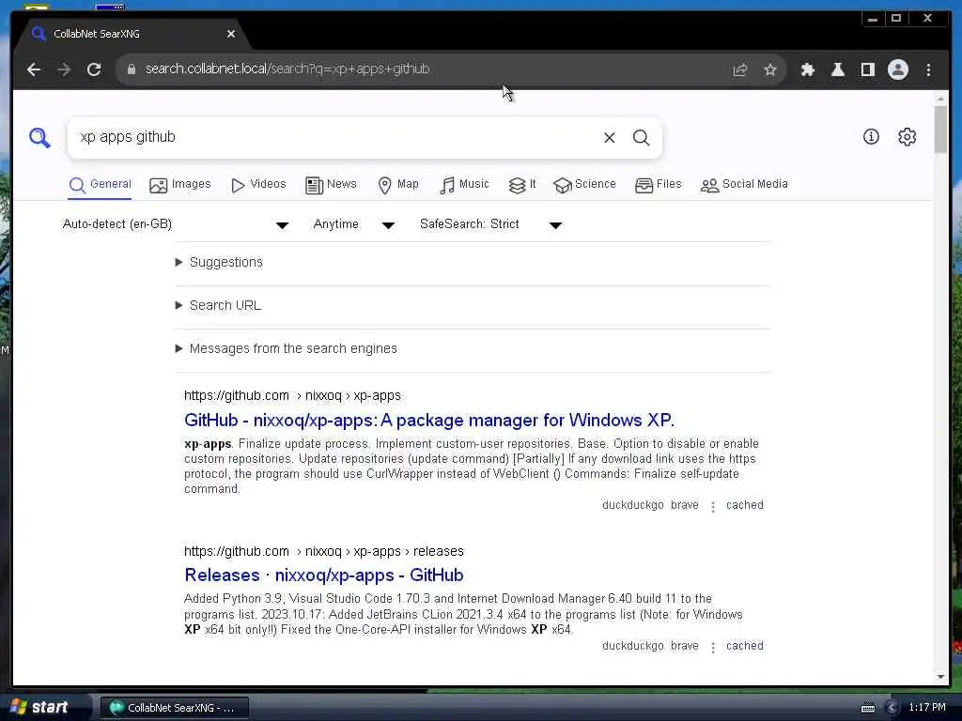
Task: Click the system tray keyboard icon
Action: pos(867,708)
